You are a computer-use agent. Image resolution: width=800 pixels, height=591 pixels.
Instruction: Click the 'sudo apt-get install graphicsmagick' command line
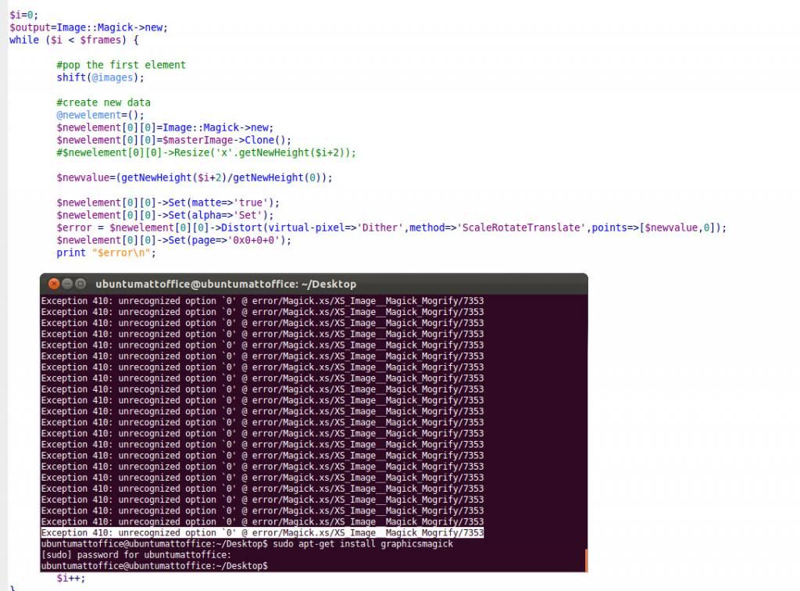(x=247, y=544)
